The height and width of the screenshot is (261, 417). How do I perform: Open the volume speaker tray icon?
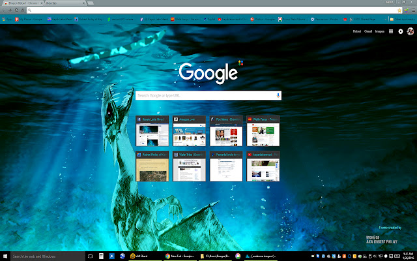[375, 256]
